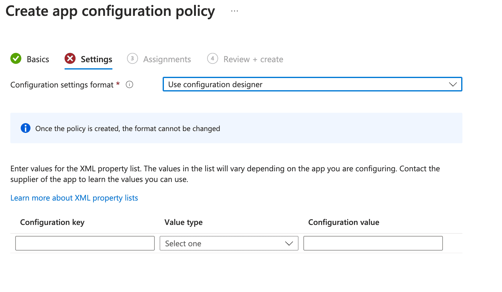Screen dimensions: 502x292
Task: Go to the Basics tab
Action: click(x=38, y=59)
